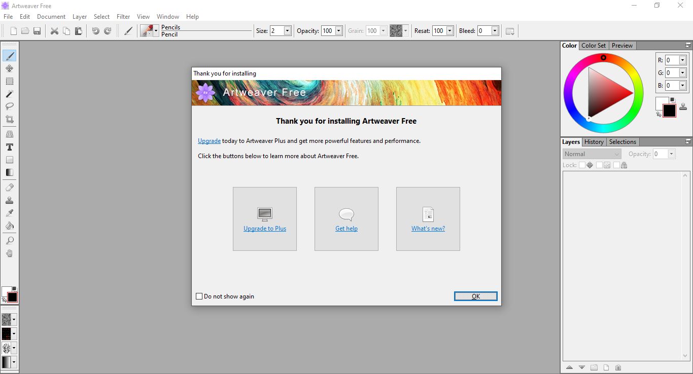The width and height of the screenshot is (693, 374).
Task: Select the Brush tool in the toolbox
Action: [9, 56]
